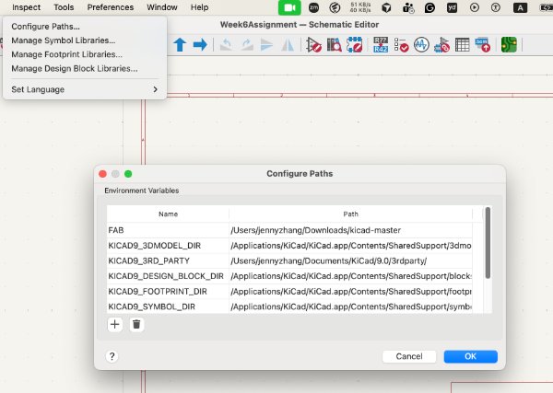Screen dimensions: 553x393
Task: Choose Manage Symbol Libraries... menu entry
Action: [84, 40]
